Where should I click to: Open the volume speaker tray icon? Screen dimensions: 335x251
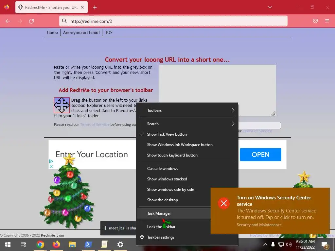(289, 244)
